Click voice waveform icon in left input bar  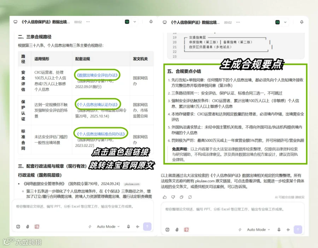(x=138, y=226)
